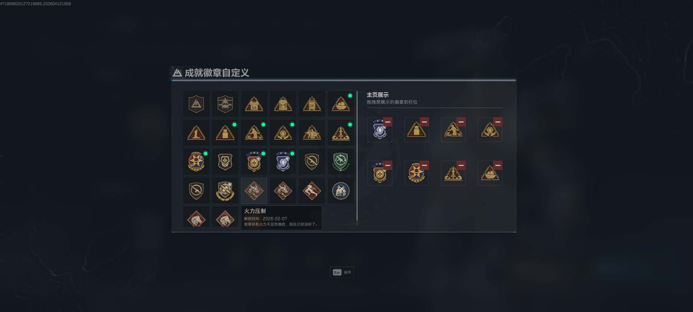Click the number 1 triangle badge
This screenshot has height=312, width=693.
(x=196, y=133)
